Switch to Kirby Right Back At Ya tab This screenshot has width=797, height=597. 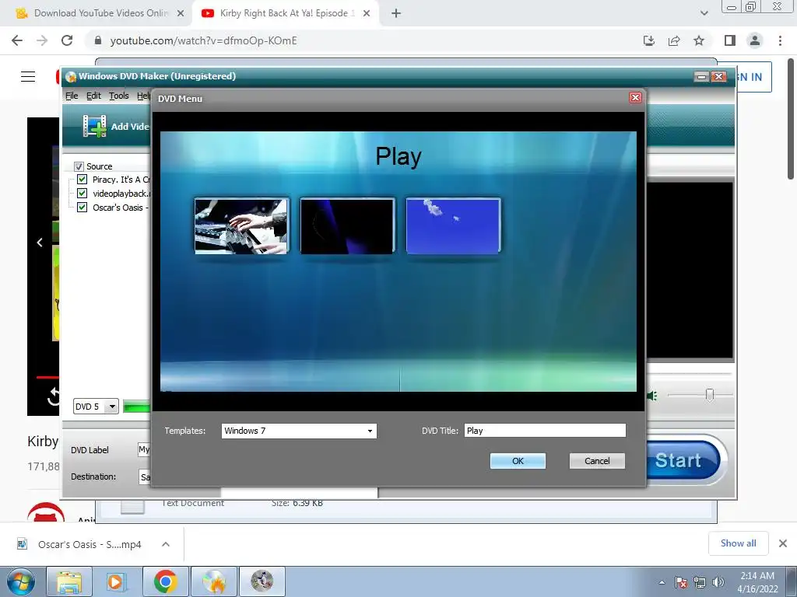click(x=285, y=13)
